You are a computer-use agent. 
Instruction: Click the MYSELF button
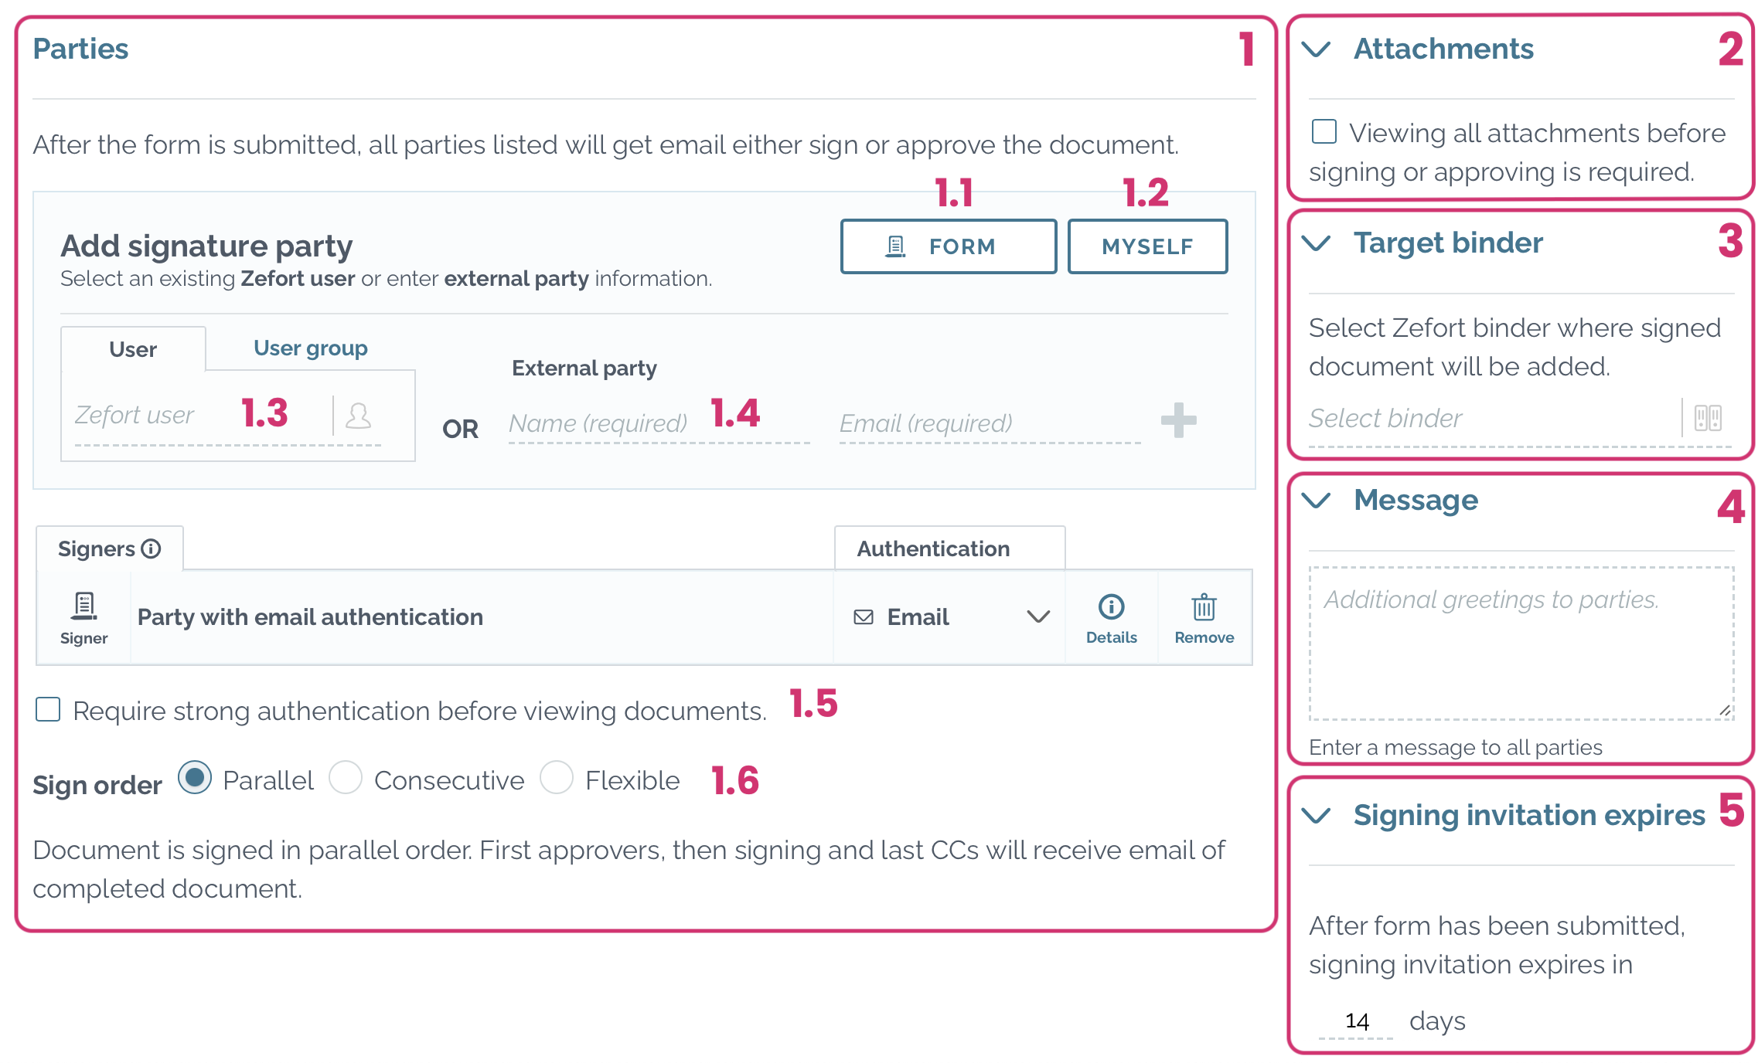click(1147, 246)
